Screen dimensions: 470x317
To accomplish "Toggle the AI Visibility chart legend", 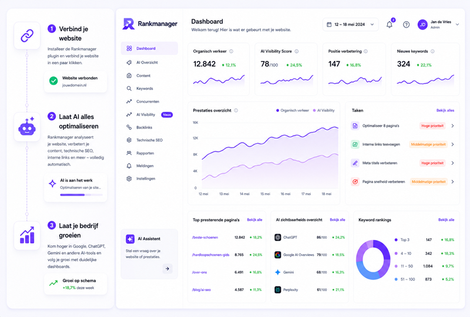I will coord(324,110).
